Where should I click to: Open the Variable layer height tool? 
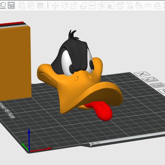pyautogui.click(x=40, y=5)
